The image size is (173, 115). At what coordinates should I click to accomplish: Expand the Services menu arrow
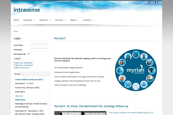click(x=65, y=20)
